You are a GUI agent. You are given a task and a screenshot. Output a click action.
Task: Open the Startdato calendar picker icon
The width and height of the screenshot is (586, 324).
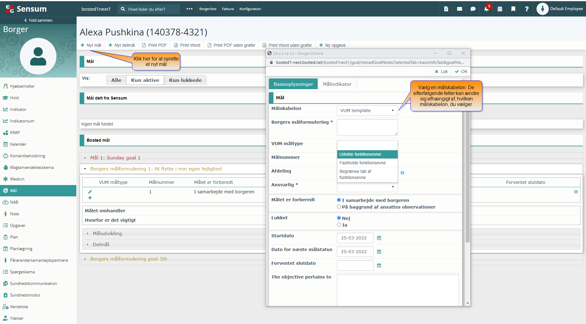coord(379,238)
